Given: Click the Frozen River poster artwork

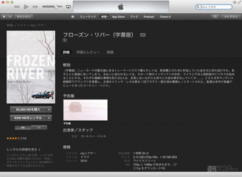Looking at the screenshot, I should pyautogui.click(x=31, y=67).
